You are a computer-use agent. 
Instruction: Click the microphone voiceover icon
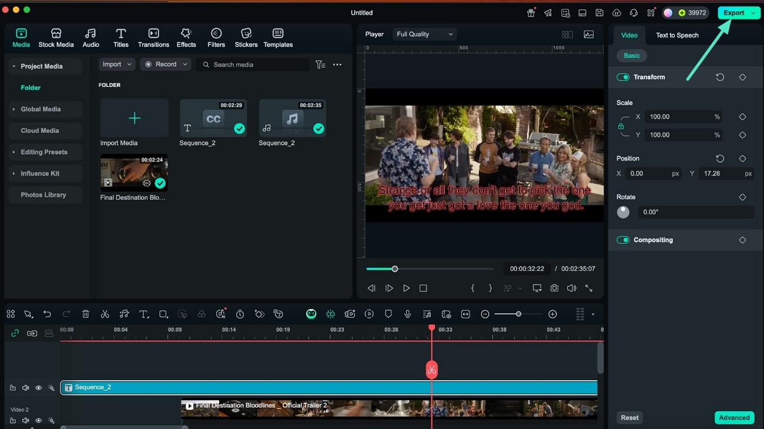(x=407, y=314)
